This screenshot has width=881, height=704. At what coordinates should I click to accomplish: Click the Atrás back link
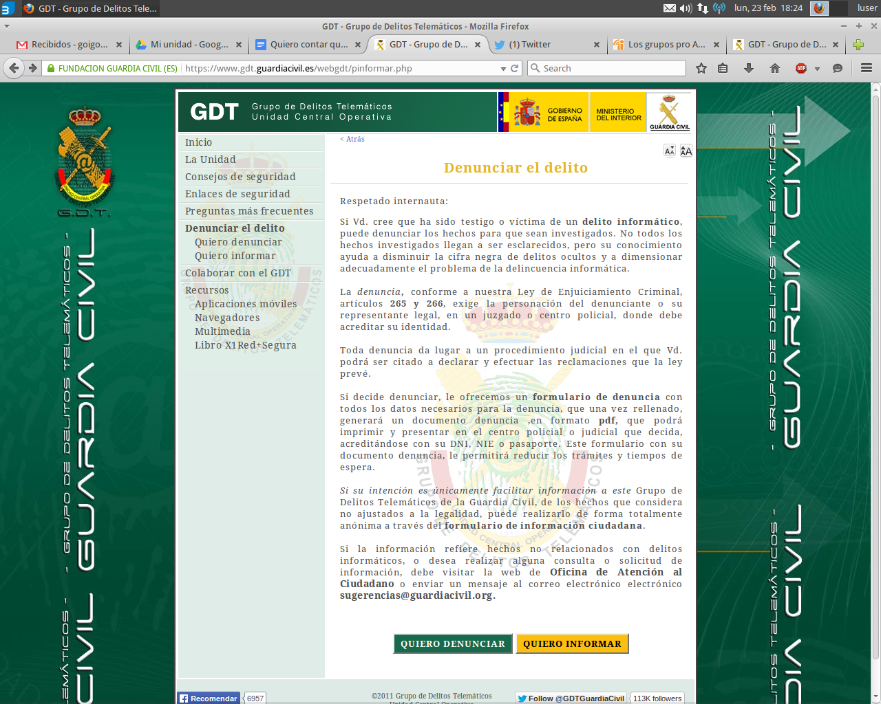pos(352,139)
